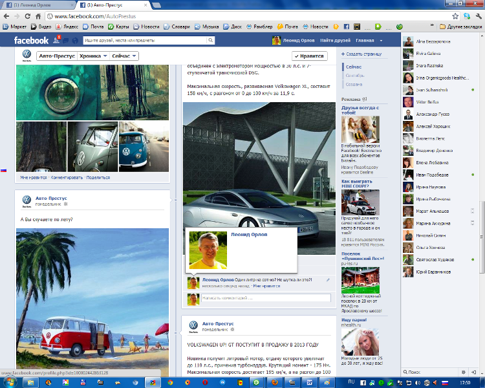Jump to Сентябрь in the timeline navigator

[x=355, y=76]
